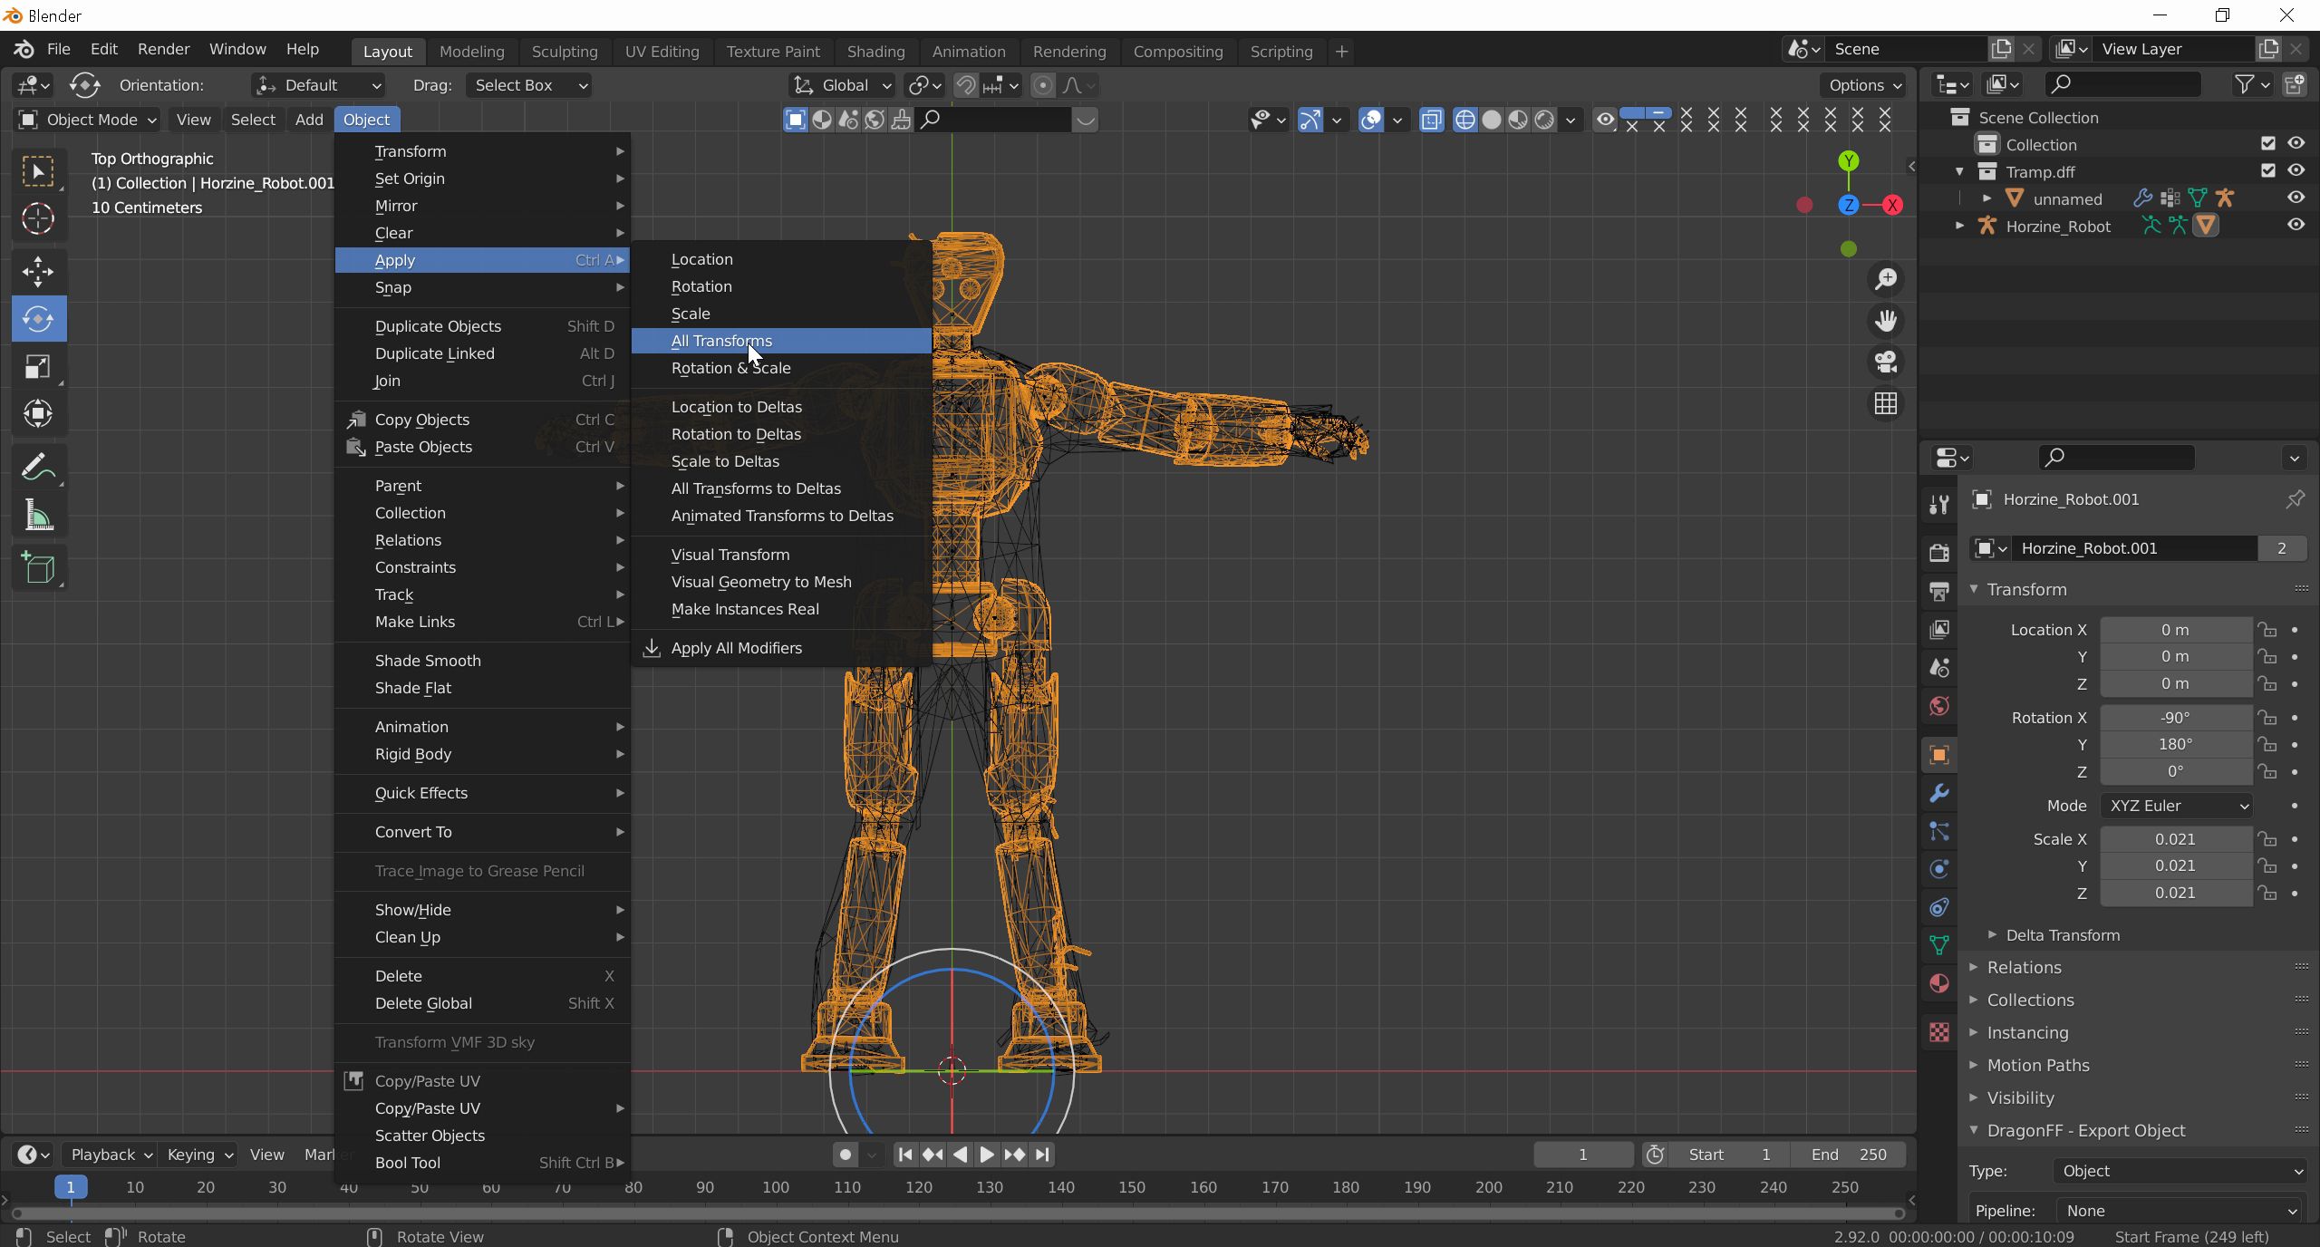Choose All Transforms from Apply submenu
Viewport: 2320px width, 1247px height.
pos(721,341)
